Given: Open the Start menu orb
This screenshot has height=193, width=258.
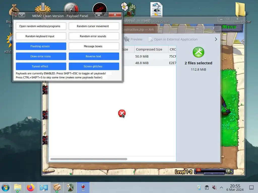Looking at the screenshot, I should tap(6, 187).
